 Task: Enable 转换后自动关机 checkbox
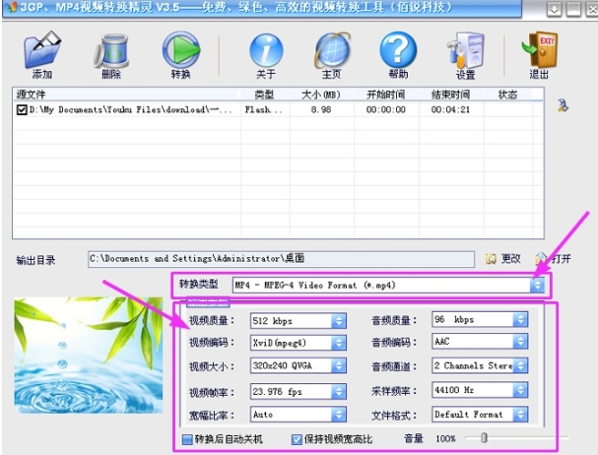(188, 439)
